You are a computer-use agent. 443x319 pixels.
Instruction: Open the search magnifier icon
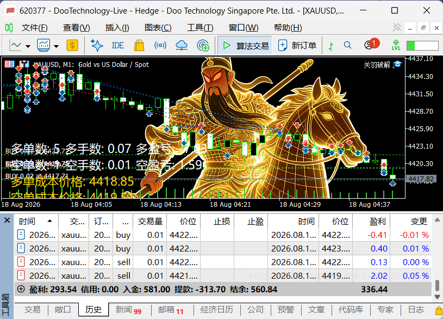(347, 45)
